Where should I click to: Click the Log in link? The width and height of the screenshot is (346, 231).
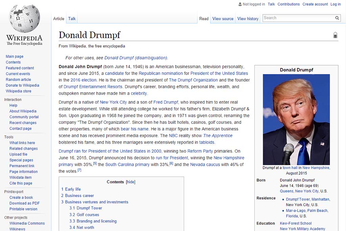[x=336, y=4]
